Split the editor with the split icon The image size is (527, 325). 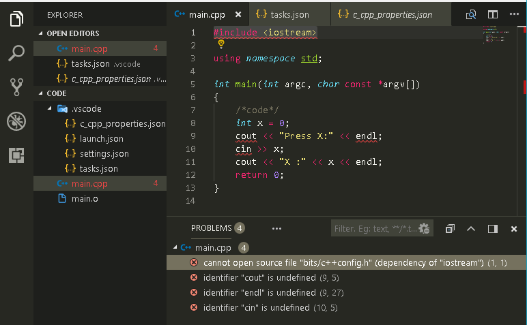(493, 14)
